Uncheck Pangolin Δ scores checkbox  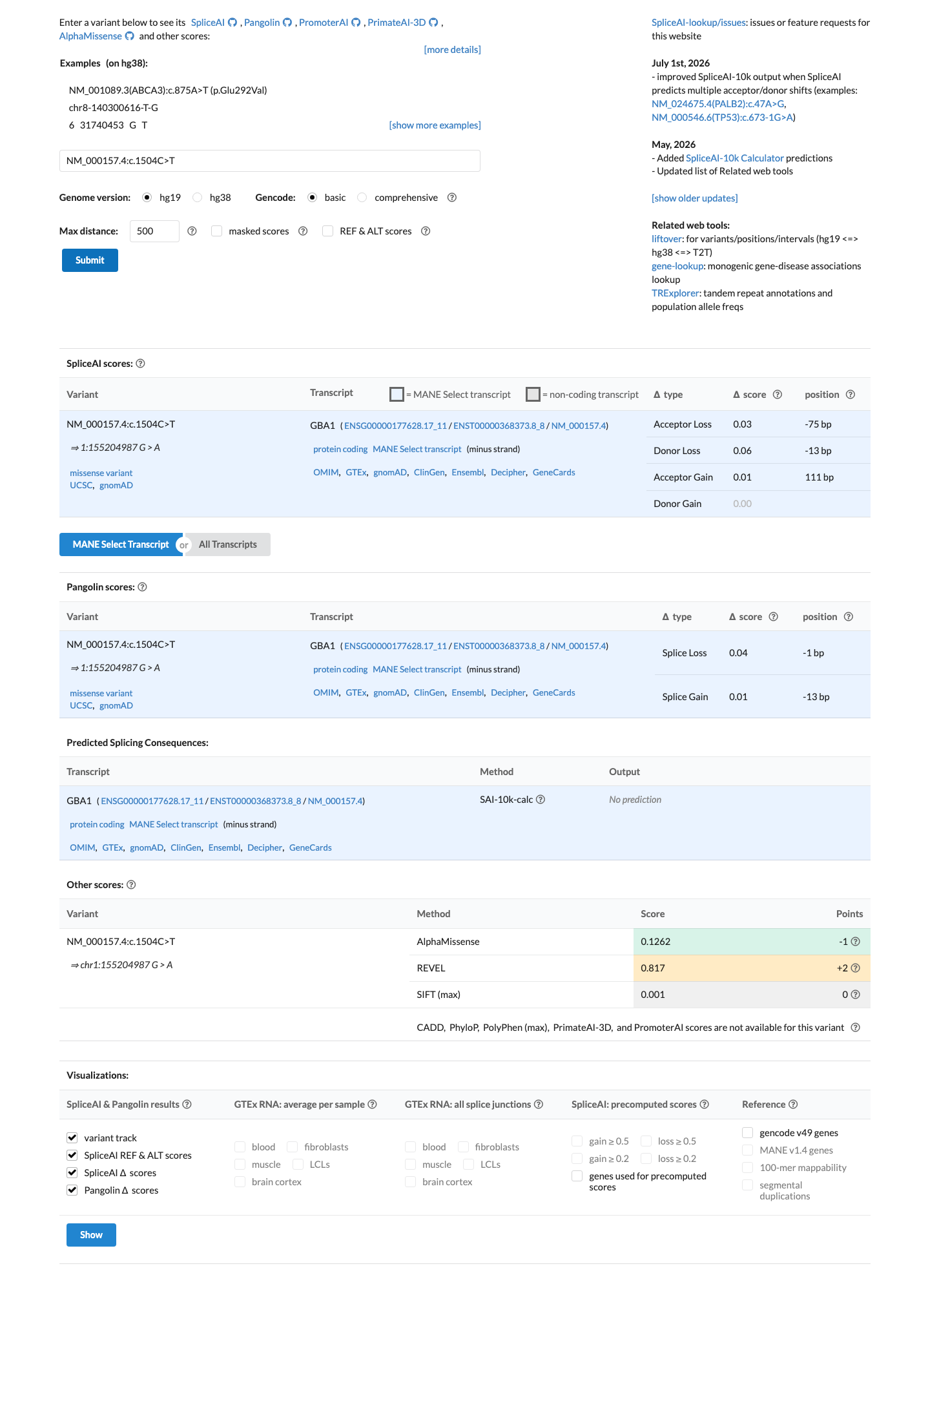72,1190
